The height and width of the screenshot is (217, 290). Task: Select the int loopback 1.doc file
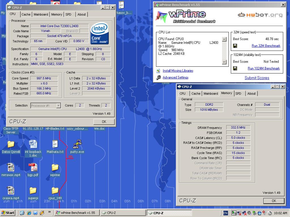(x=33, y=144)
